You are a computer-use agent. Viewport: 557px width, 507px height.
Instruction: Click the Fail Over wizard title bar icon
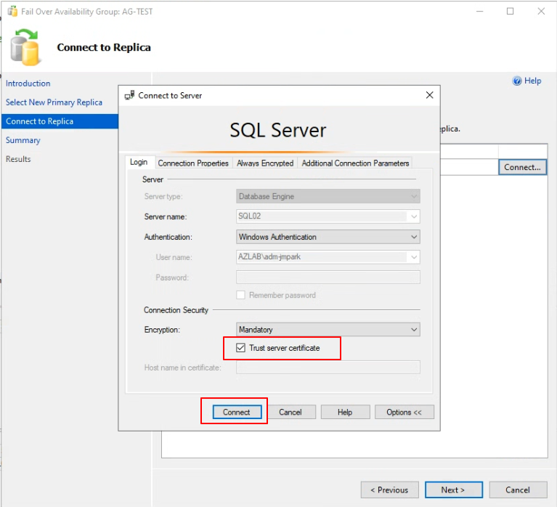coord(12,12)
